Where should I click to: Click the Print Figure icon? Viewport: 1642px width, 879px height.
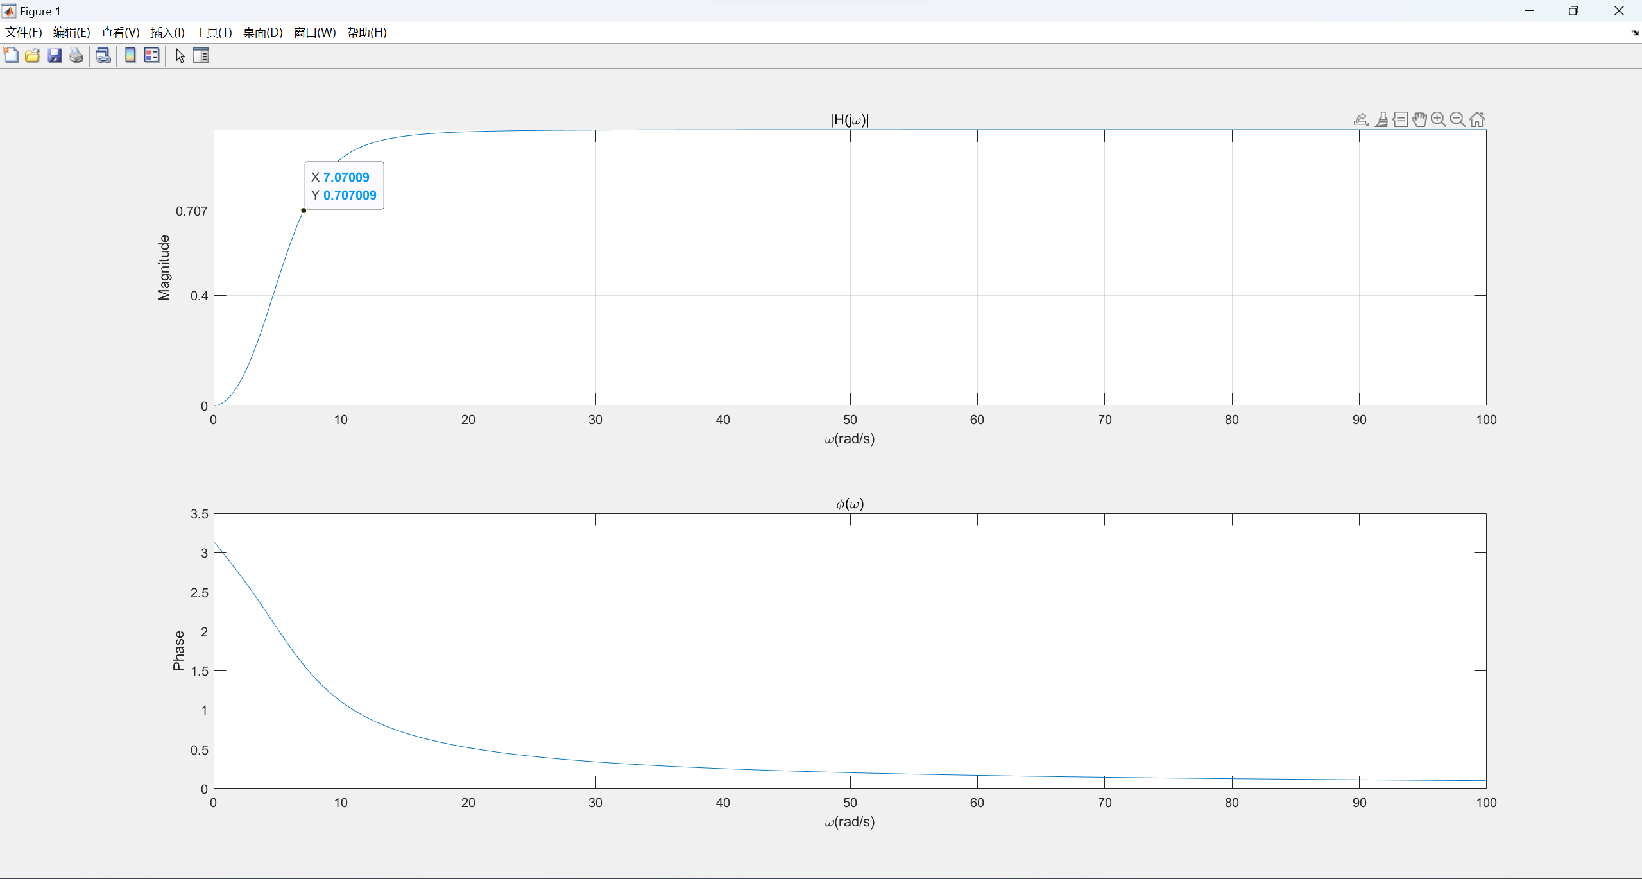pos(76,56)
